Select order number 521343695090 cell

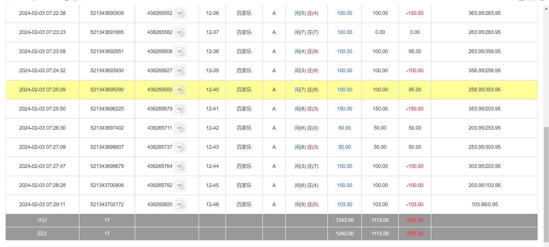point(107,90)
